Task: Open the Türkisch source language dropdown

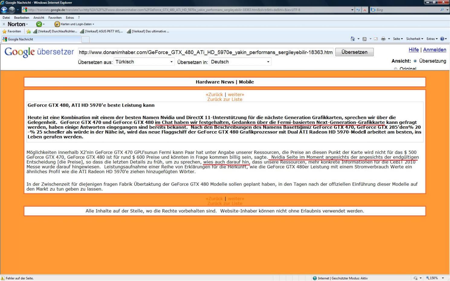Action: pos(144,62)
